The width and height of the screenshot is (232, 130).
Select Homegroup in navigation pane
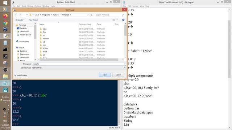coord(24,41)
